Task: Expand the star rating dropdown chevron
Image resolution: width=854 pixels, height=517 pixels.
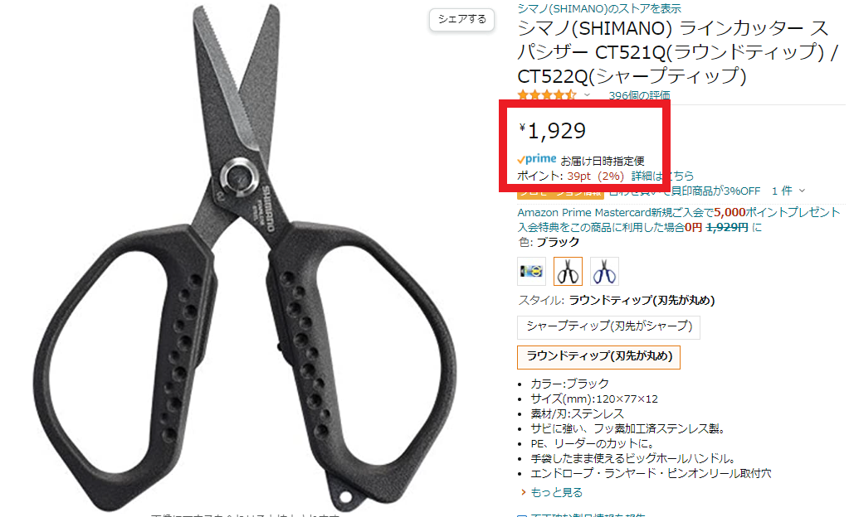Action: click(587, 95)
